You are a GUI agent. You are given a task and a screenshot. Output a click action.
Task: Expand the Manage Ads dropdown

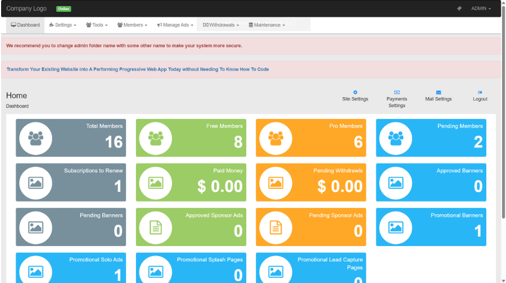(175, 25)
